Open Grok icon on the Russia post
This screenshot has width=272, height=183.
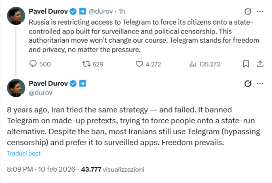coord(248,11)
